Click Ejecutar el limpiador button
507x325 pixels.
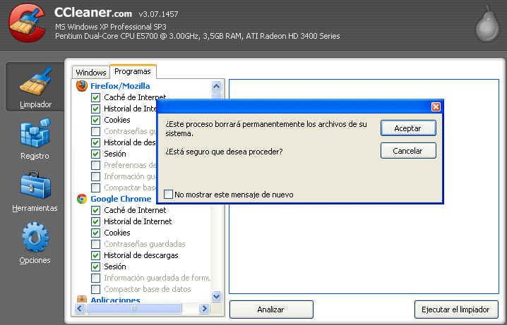click(x=456, y=309)
